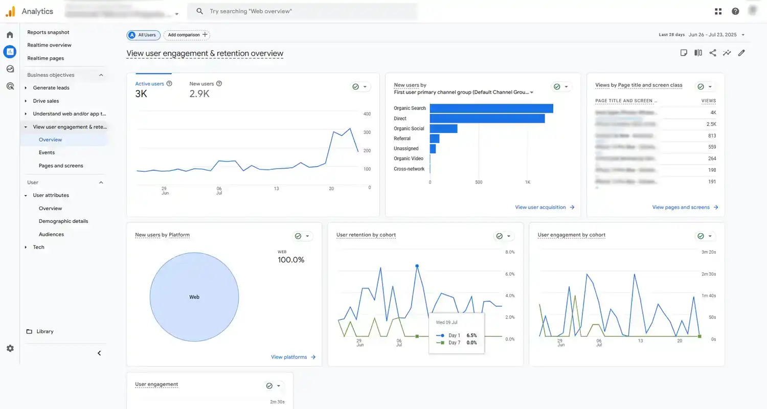767x409 pixels.
Task: Open Admin via the settings gear
Action: coord(10,348)
